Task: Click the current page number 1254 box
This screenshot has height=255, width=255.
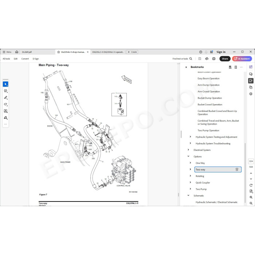Action: tap(251, 161)
